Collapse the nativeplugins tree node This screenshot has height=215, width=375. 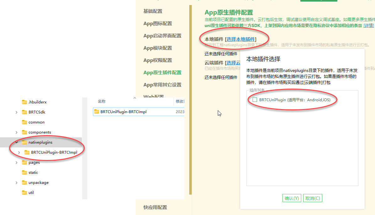pos(17,142)
